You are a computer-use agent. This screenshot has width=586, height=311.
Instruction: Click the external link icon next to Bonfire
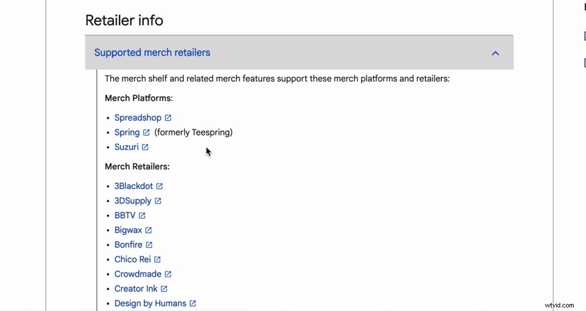(x=149, y=245)
